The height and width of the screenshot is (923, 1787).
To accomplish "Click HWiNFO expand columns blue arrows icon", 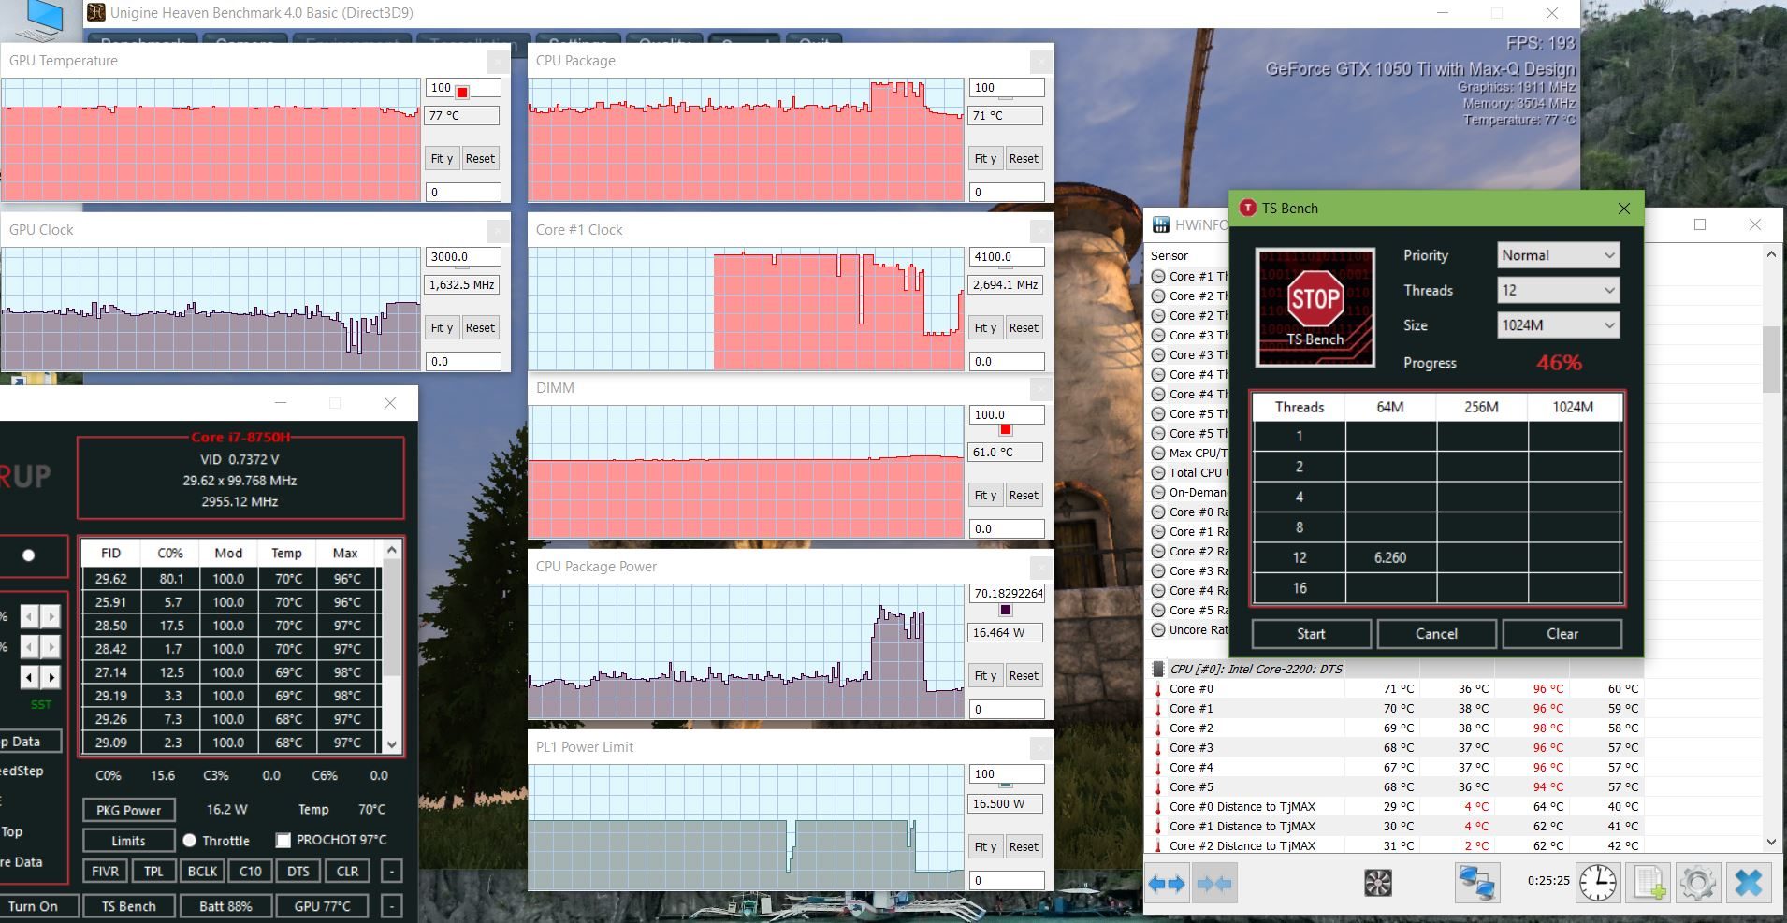I will pos(1167,883).
